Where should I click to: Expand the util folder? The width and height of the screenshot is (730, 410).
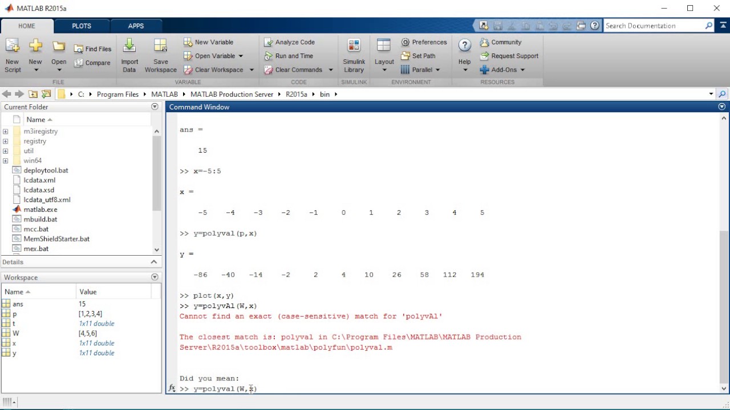[x=5, y=151]
